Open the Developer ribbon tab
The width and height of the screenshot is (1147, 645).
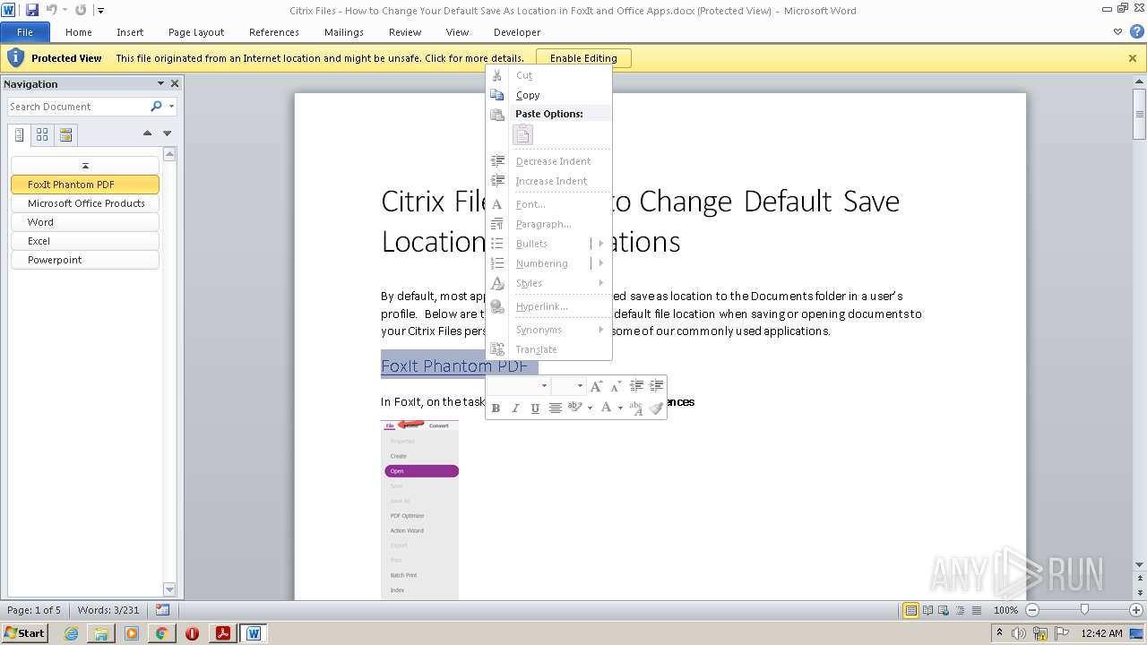517,32
